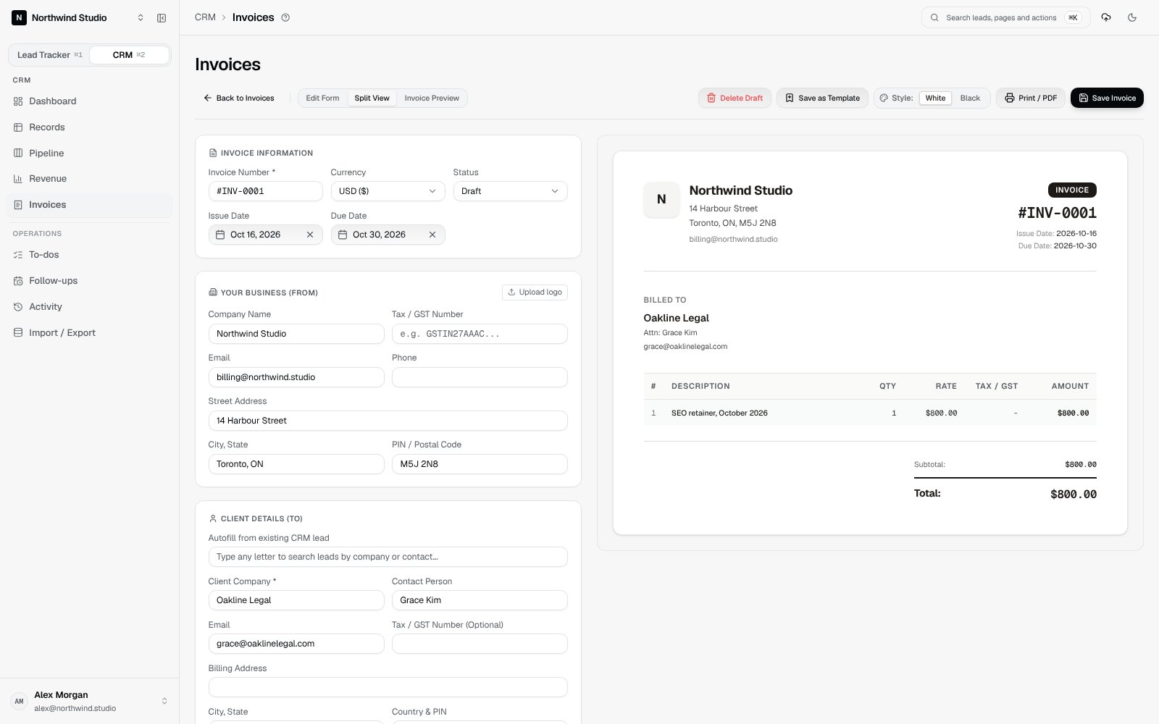Open the Currency dropdown
This screenshot has height=724, width=1159.
click(388, 191)
